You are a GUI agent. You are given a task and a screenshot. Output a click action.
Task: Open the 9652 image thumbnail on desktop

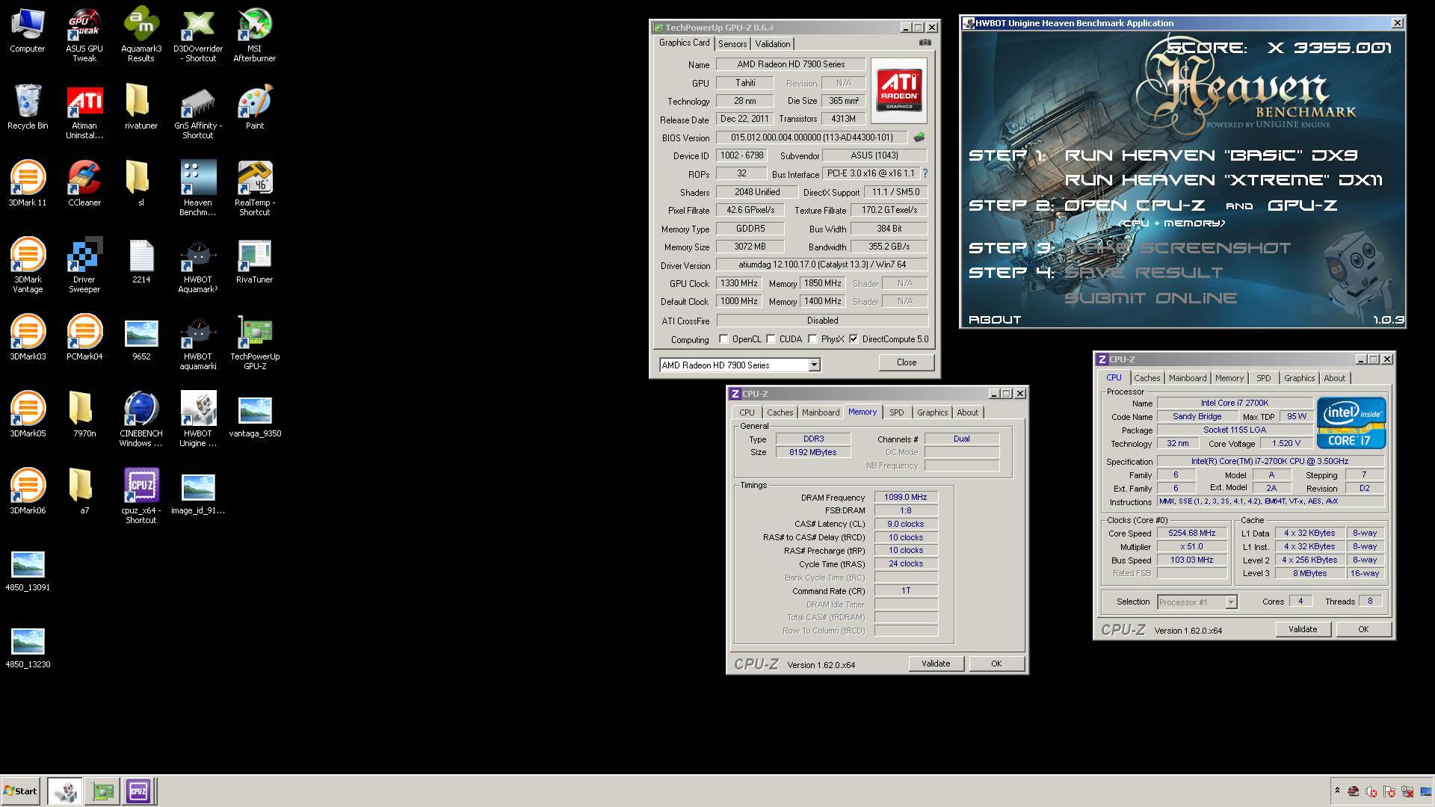coord(141,338)
